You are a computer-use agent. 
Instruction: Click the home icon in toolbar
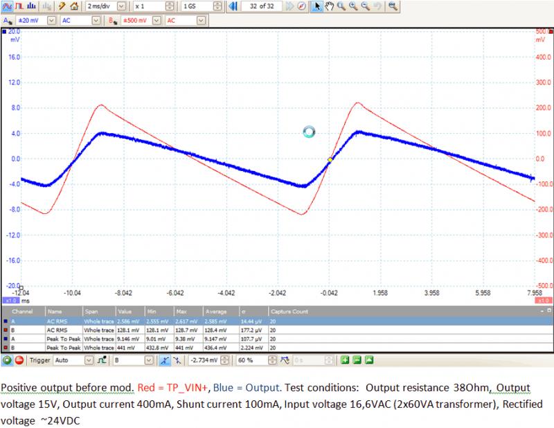coord(73,6)
